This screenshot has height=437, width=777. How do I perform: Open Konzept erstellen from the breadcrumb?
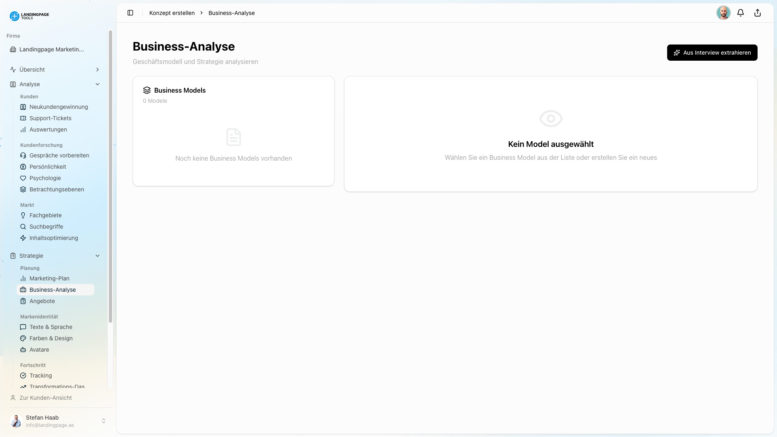pyautogui.click(x=172, y=13)
